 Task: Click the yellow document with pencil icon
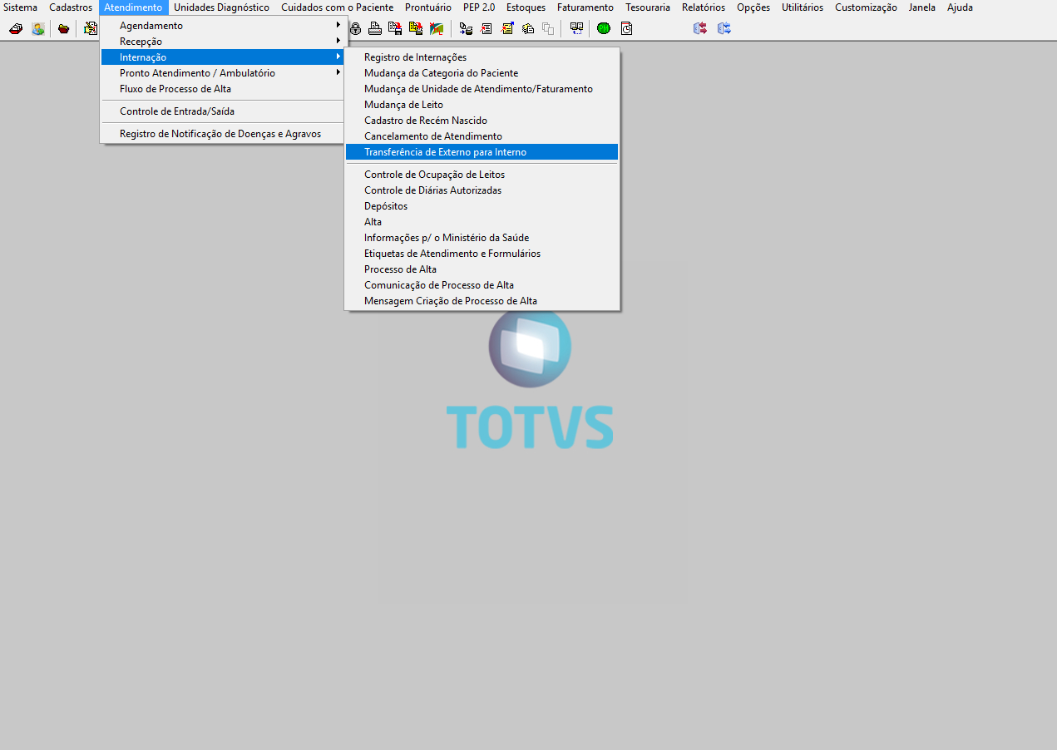[91, 28]
